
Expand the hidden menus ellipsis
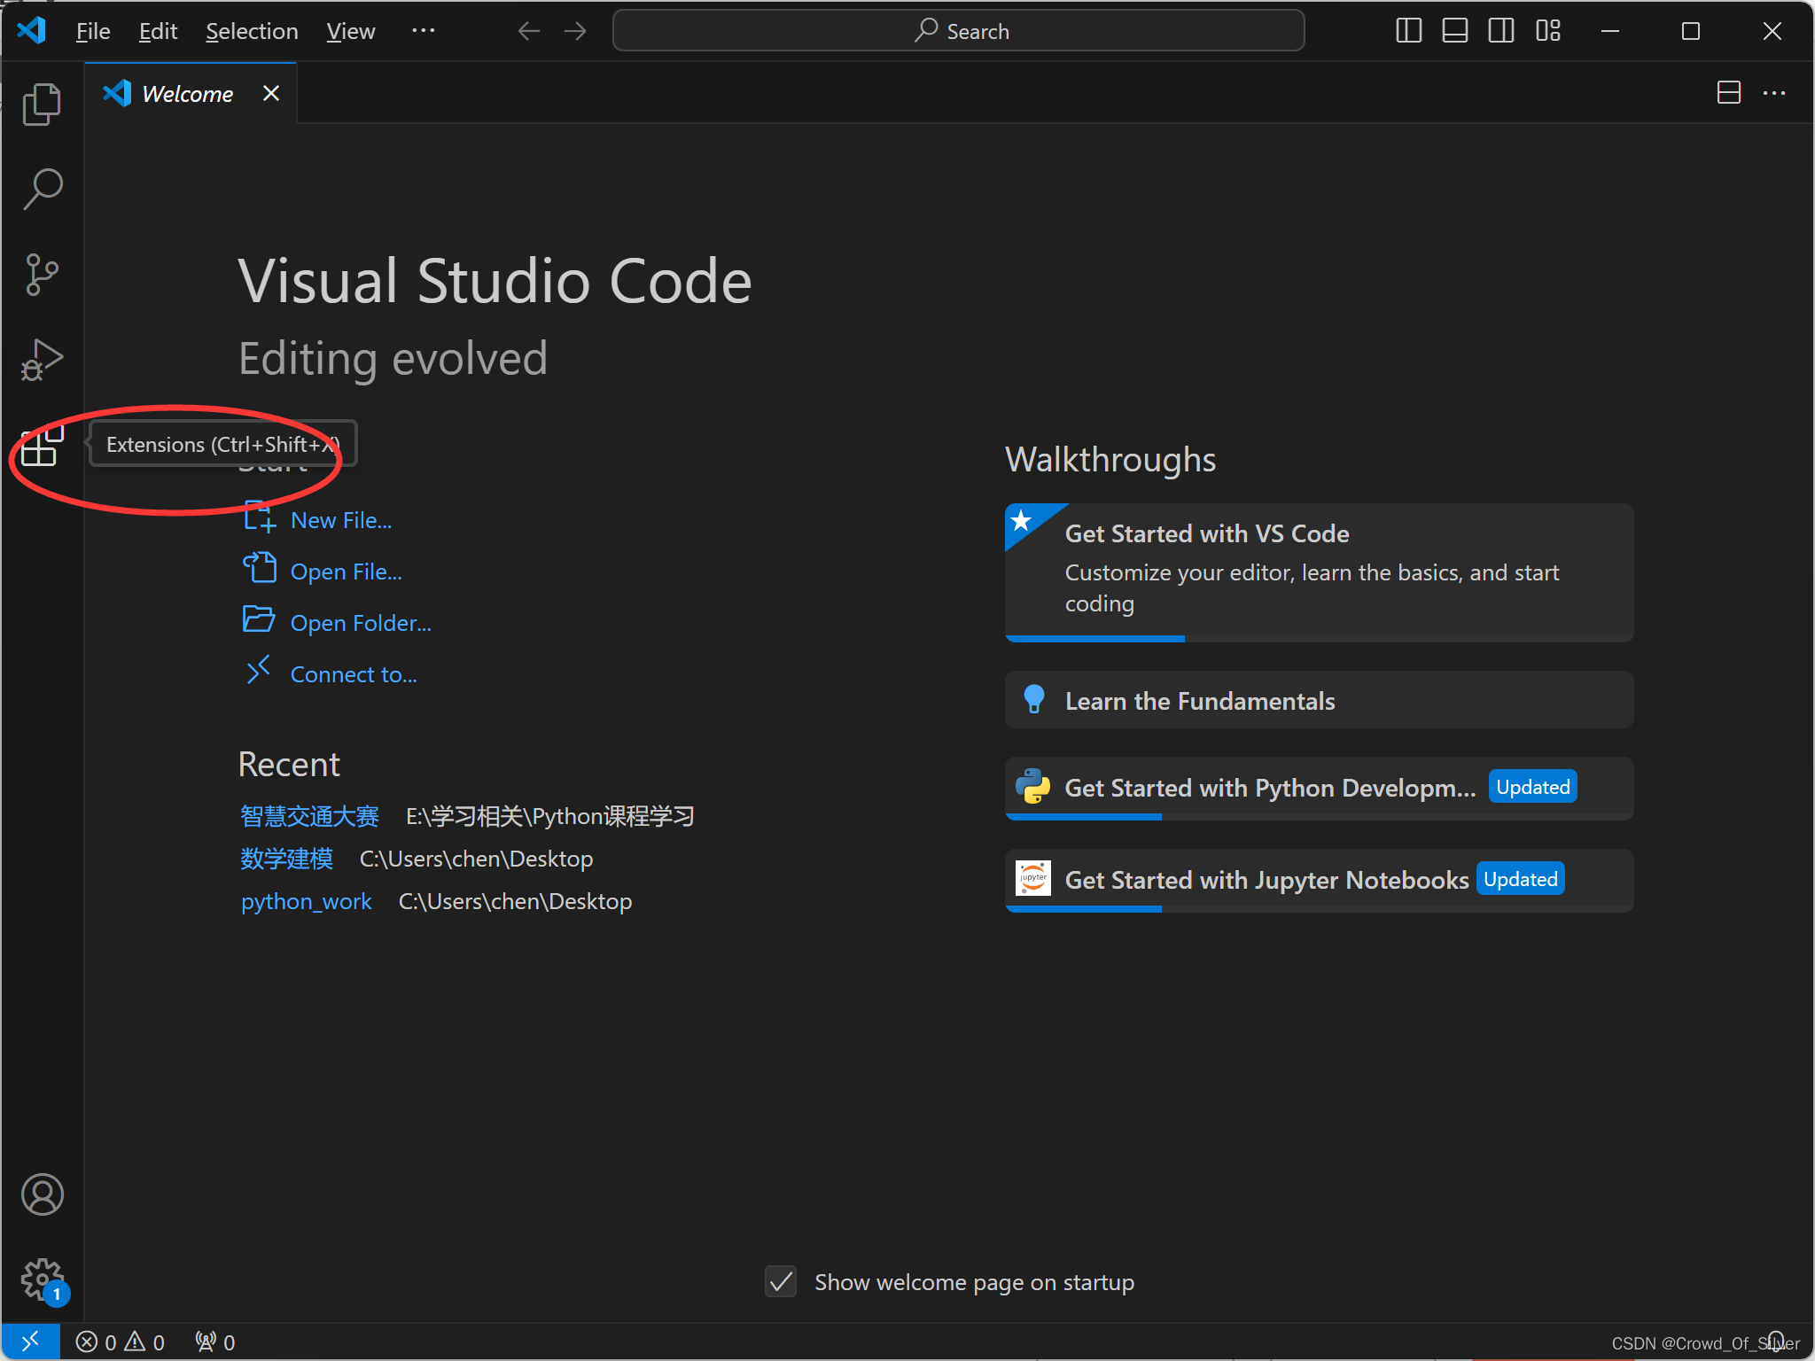click(x=424, y=31)
